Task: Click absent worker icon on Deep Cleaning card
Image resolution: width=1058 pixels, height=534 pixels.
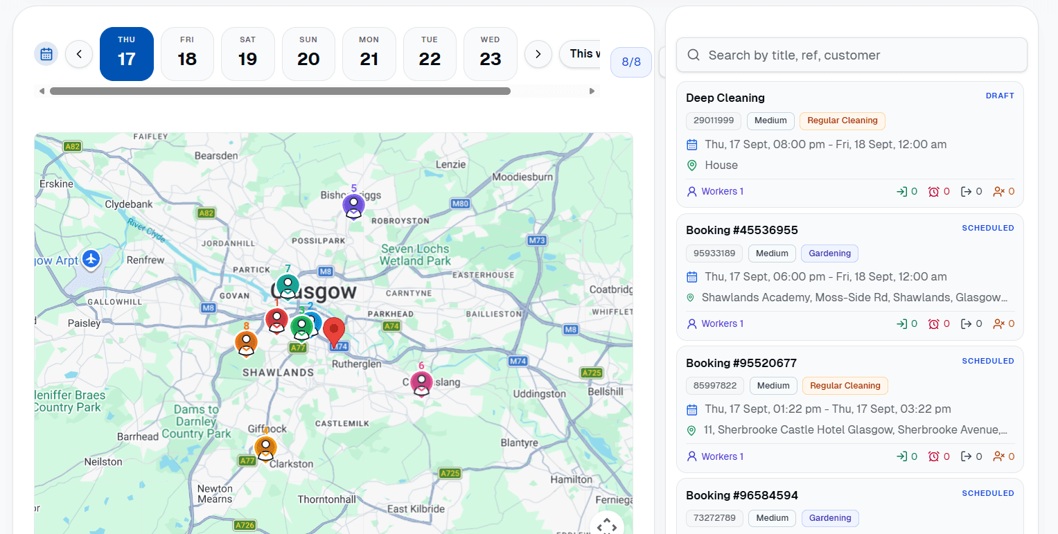Action: 999,191
